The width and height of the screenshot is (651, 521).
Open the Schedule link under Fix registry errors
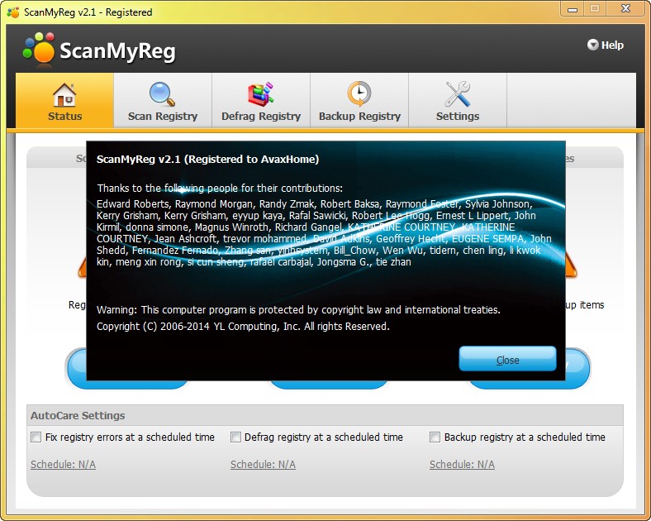[x=63, y=464]
